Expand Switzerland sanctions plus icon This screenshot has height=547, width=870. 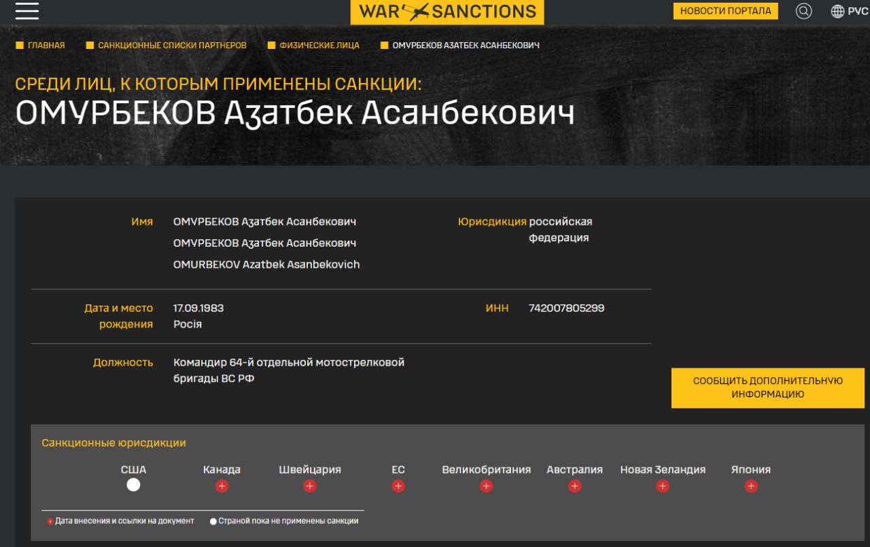(310, 486)
